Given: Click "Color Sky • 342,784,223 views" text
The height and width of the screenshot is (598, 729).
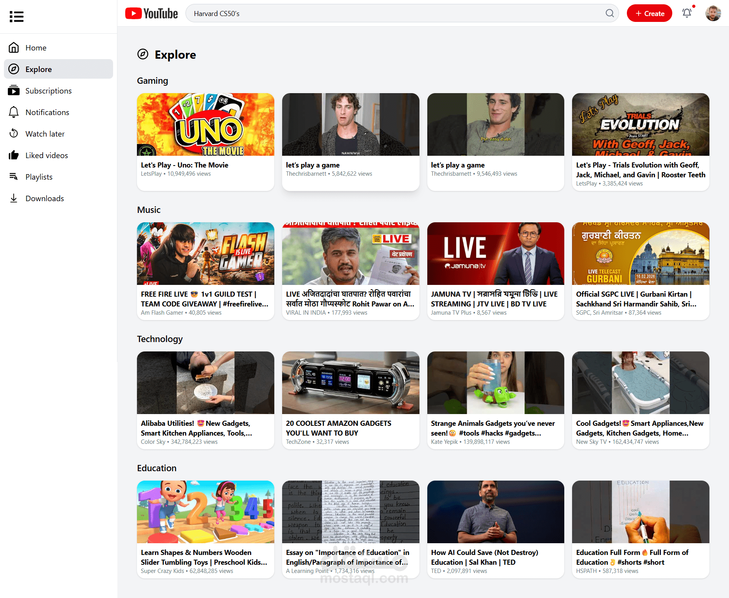Looking at the screenshot, I should tap(179, 442).
